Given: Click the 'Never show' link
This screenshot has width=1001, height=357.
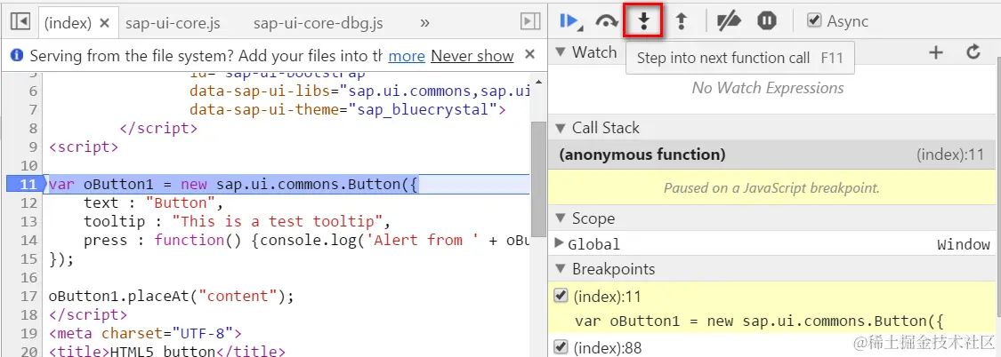Looking at the screenshot, I should tap(472, 56).
